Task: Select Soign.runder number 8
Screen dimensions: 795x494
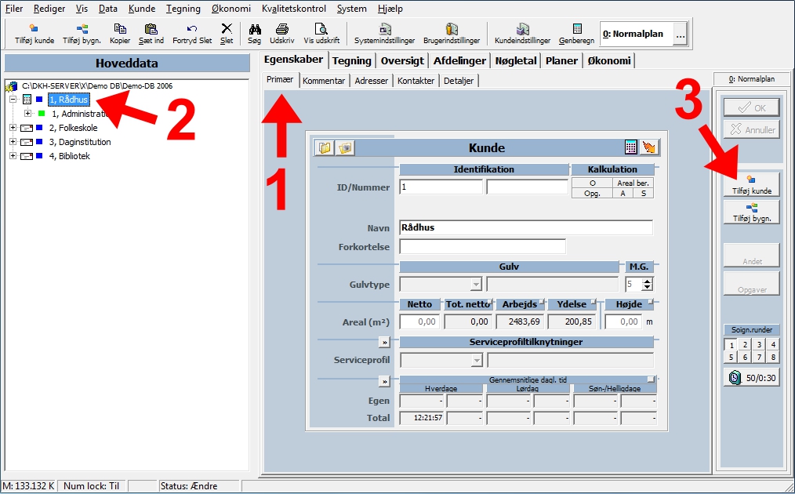Action: tap(773, 357)
